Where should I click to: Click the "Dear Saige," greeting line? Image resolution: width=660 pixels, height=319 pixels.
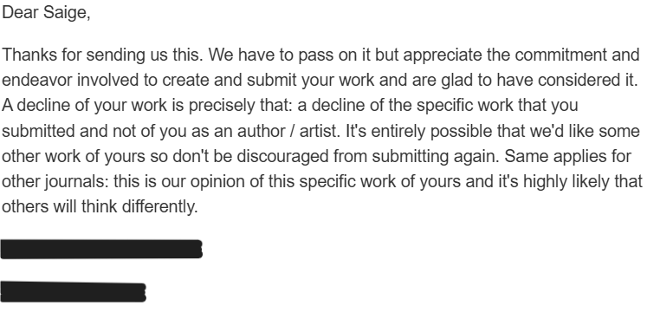46,13
